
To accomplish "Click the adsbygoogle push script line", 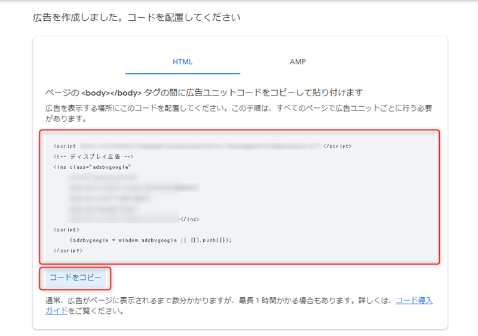I will pyautogui.click(x=151, y=240).
